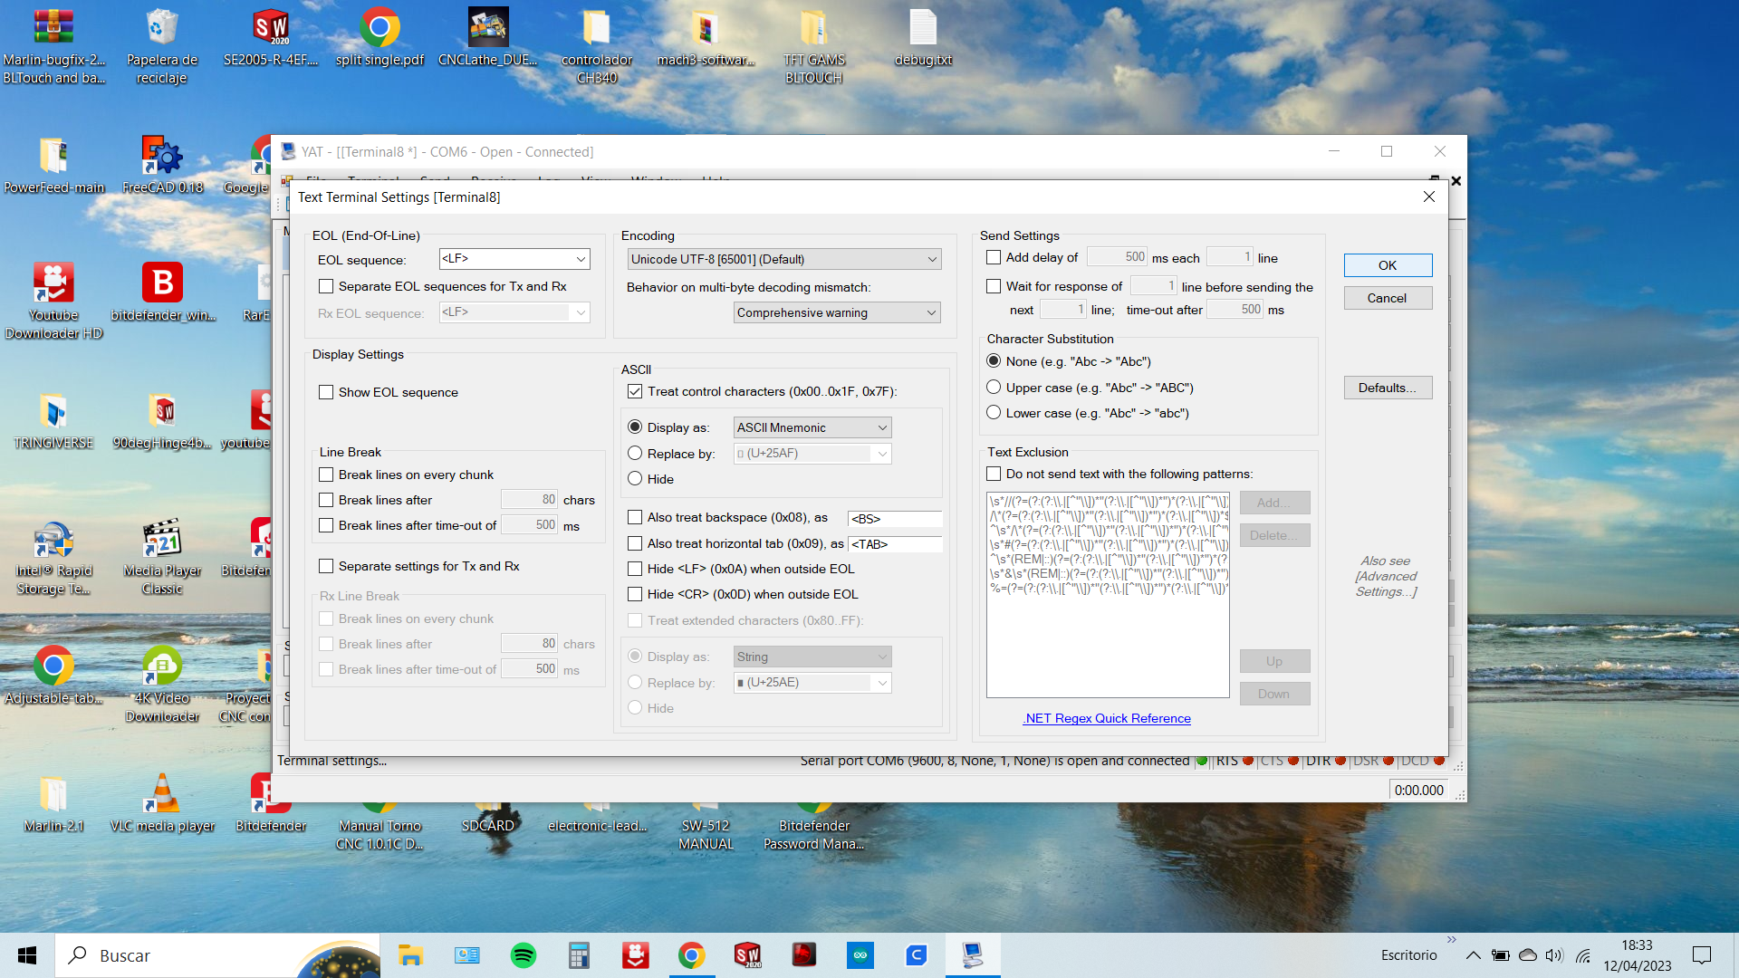
Task: Open Google Chrome from the taskbar
Action: [x=690, y=955]
